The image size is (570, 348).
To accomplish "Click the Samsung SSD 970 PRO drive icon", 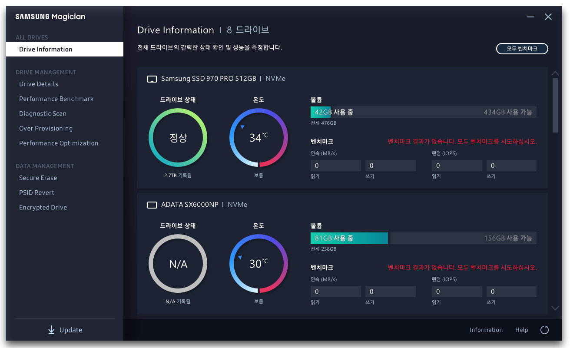I will click(152, 79).
